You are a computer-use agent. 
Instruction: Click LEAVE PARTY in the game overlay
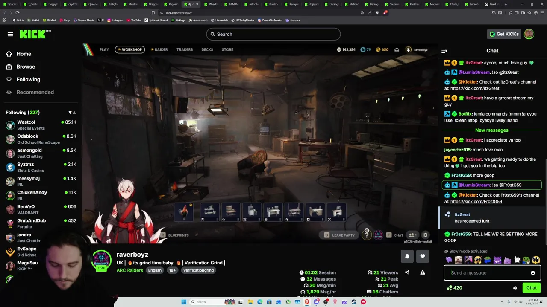click(340, 235)
